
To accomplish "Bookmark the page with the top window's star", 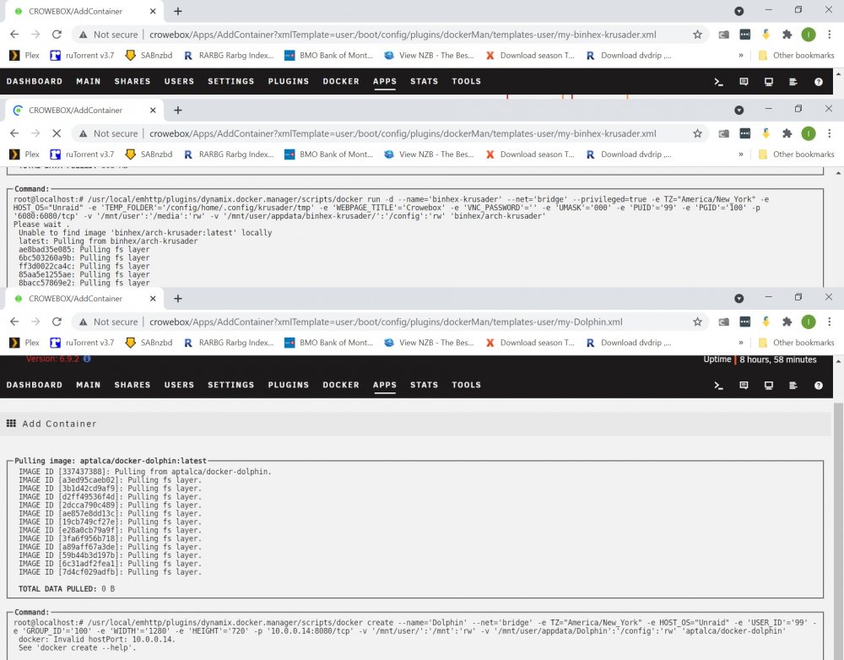I will pos(698,35).
